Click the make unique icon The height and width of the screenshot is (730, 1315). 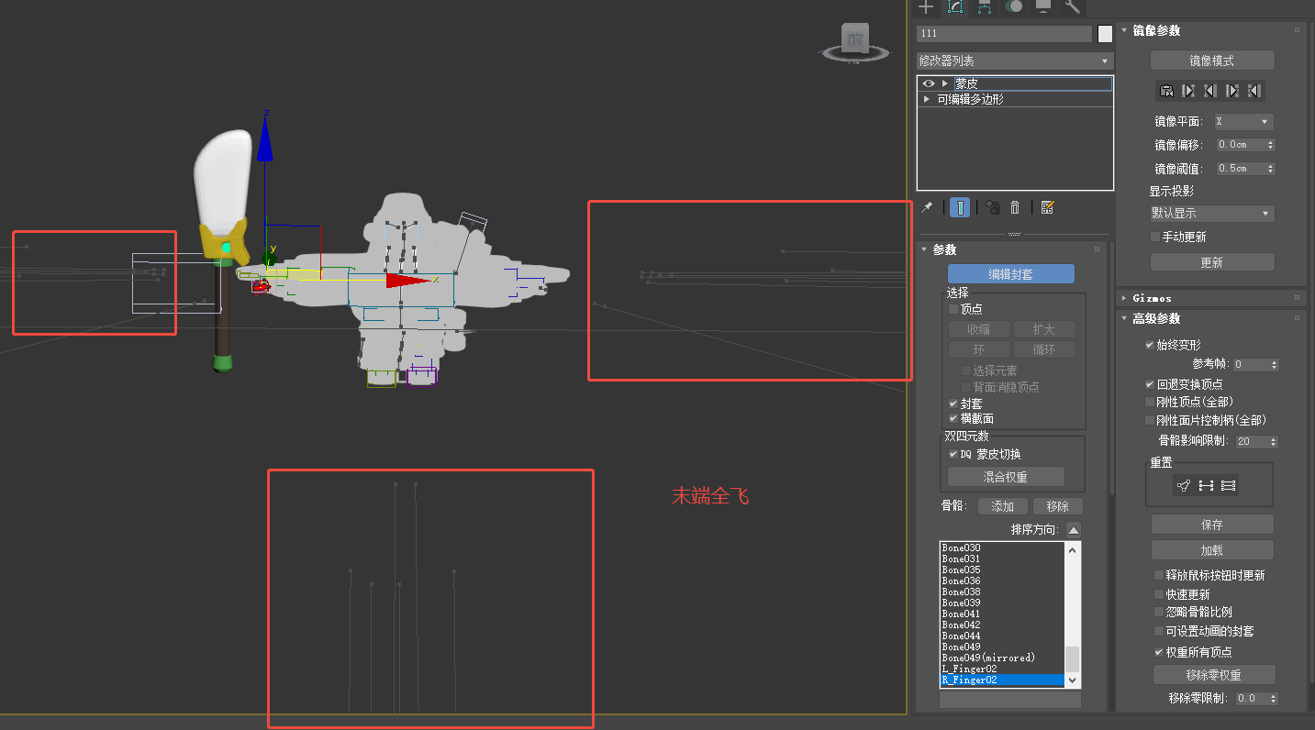(993, 208)
